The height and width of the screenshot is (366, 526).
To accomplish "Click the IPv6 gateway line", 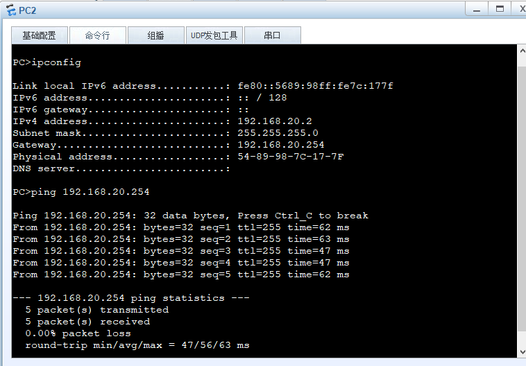I will 130,110.
